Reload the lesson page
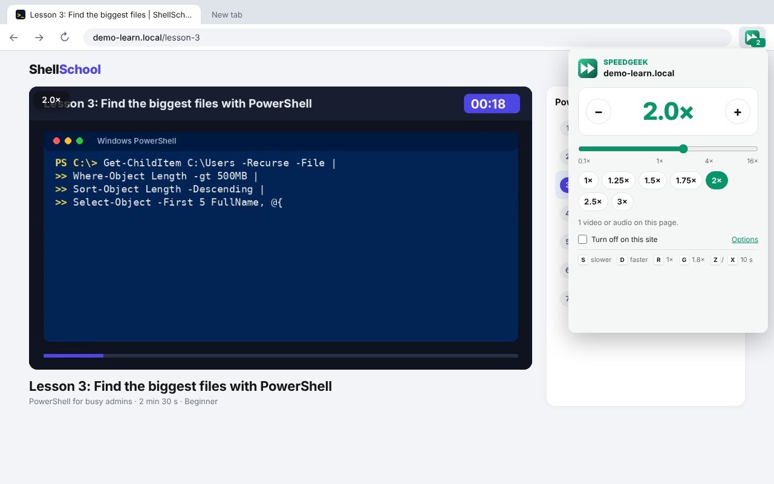Image resolution: width=774 pixels, height=484 pixels. 65,38
